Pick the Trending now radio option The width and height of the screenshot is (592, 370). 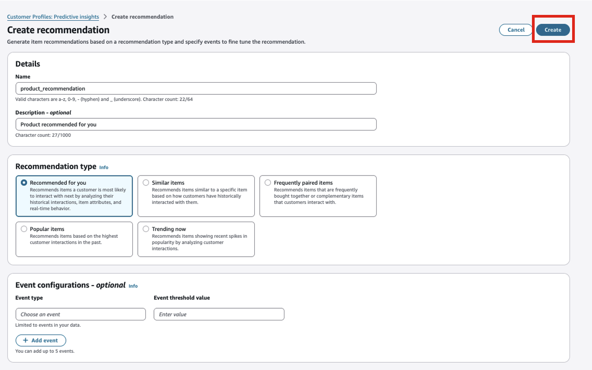[146, 229]
